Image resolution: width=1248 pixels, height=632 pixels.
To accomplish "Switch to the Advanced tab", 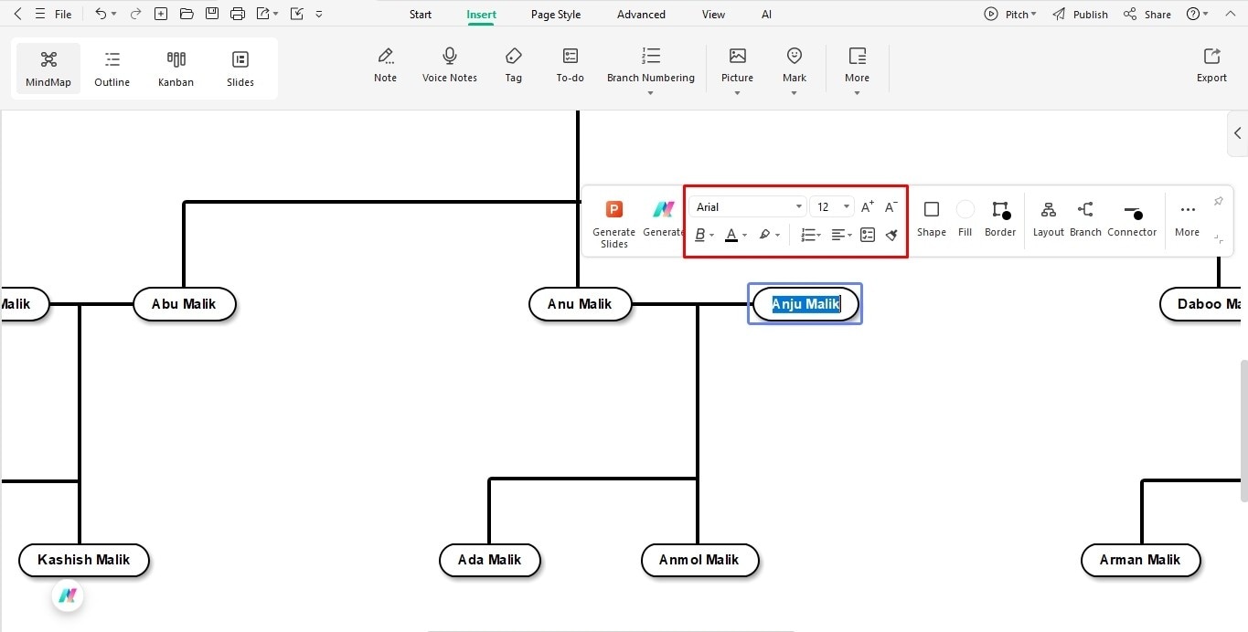I will click(640, 14).
